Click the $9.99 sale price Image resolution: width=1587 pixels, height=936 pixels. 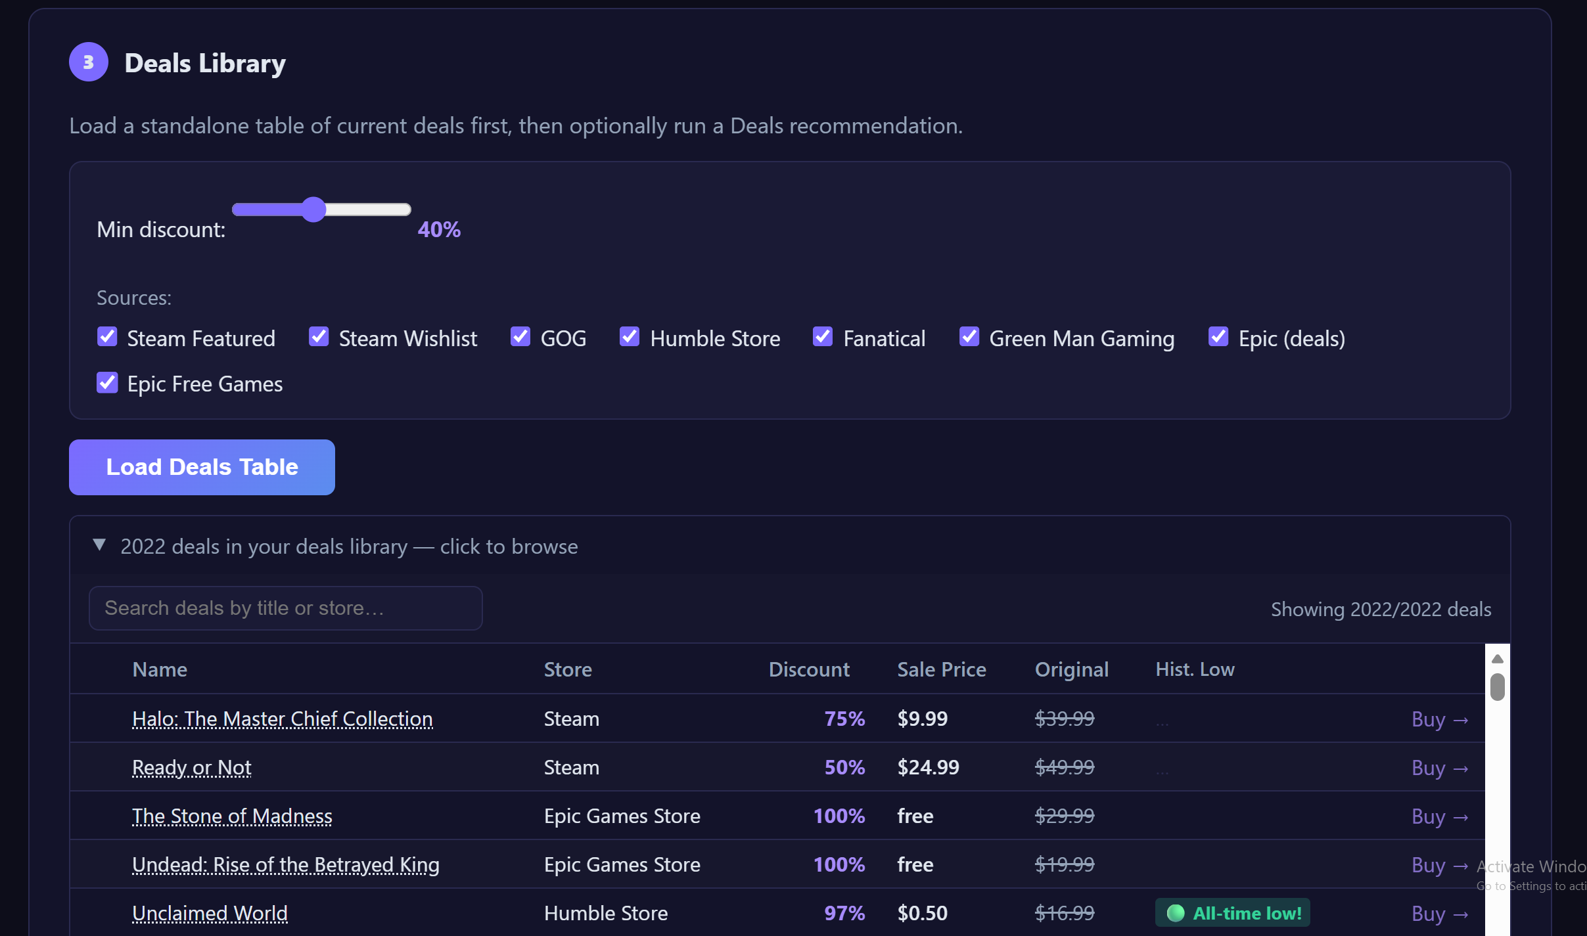click(x=923, y=719)
